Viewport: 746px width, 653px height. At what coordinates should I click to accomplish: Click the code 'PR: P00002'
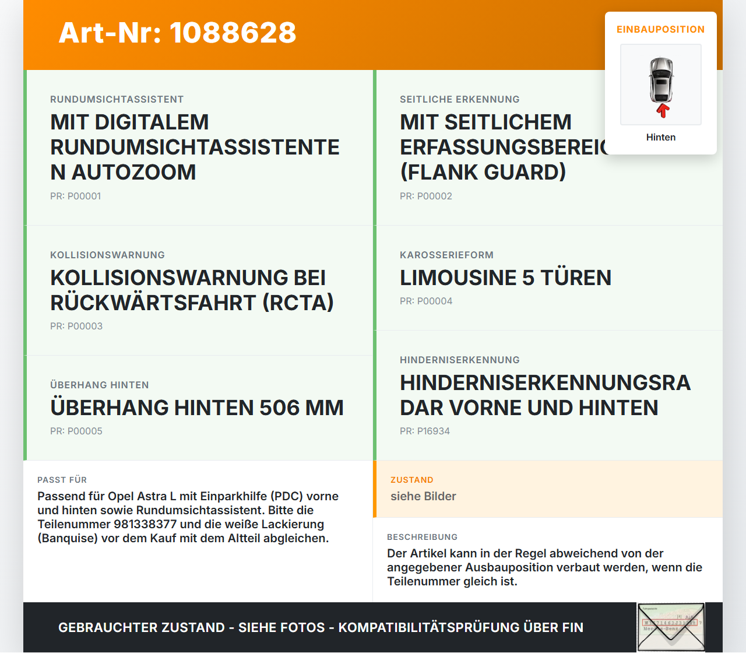(x=426, y=196)
